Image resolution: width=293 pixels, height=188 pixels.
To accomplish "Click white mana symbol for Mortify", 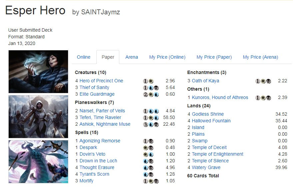I will click(151, 181).
